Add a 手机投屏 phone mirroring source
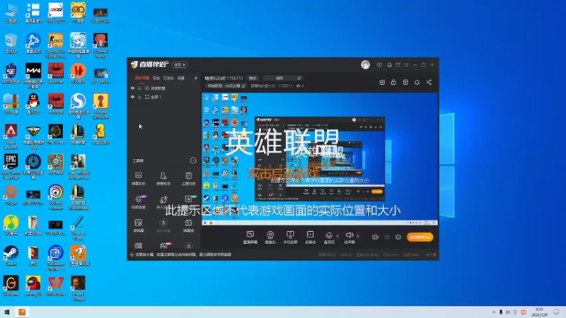Image resolution: width=566 pixels, height=318 pixels. pos(290,237)
